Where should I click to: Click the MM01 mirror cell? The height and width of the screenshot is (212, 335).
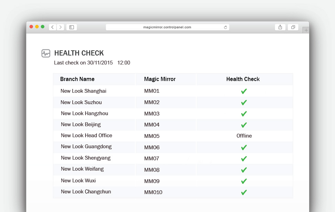click(x=152, y=91)
